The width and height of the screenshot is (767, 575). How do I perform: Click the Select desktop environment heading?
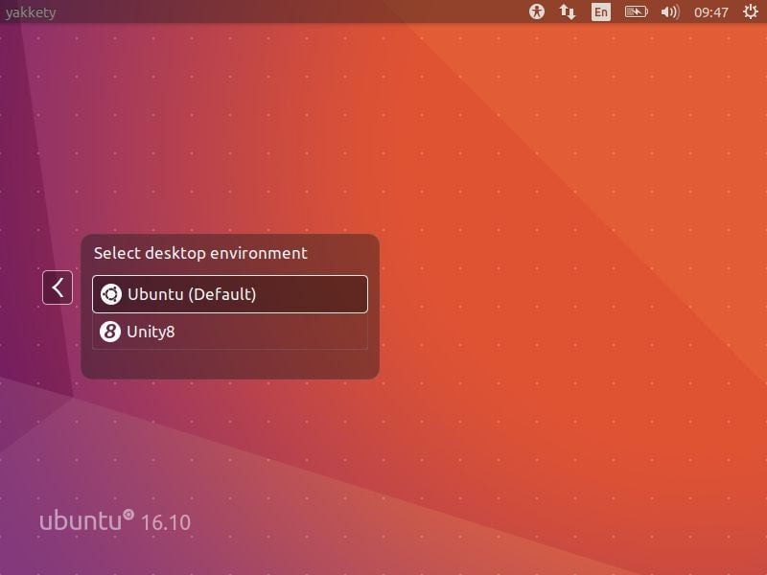pyautogui.click(x=199, y=253)
